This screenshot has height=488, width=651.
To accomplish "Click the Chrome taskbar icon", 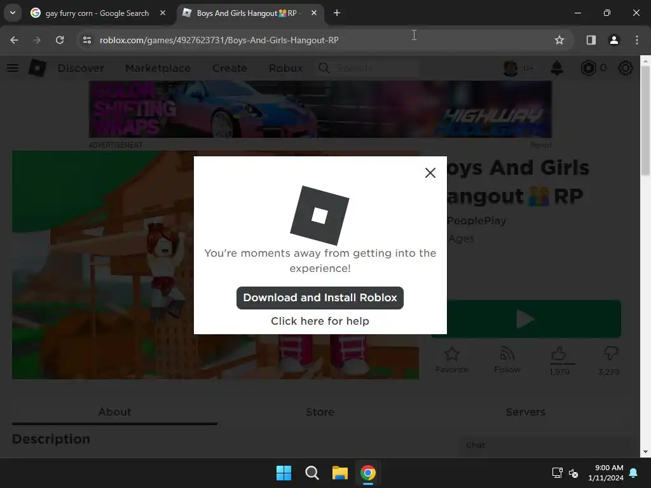I will tap(368, 473).
